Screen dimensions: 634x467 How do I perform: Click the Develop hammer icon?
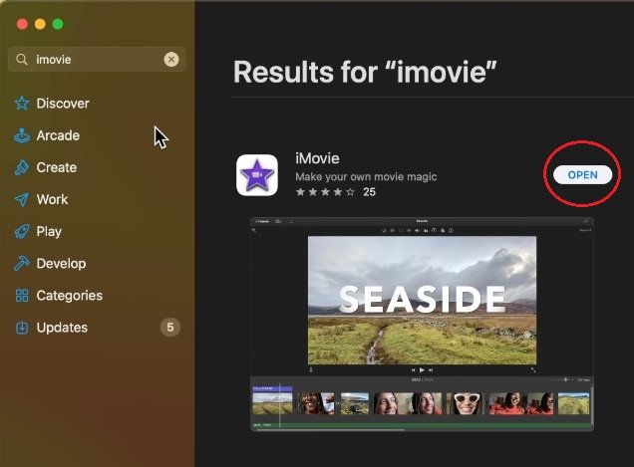(x=22, y=264)
